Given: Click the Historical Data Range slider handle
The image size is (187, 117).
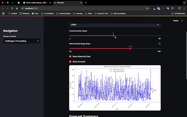Looking at the screenshot, I should tap(130, 48).
